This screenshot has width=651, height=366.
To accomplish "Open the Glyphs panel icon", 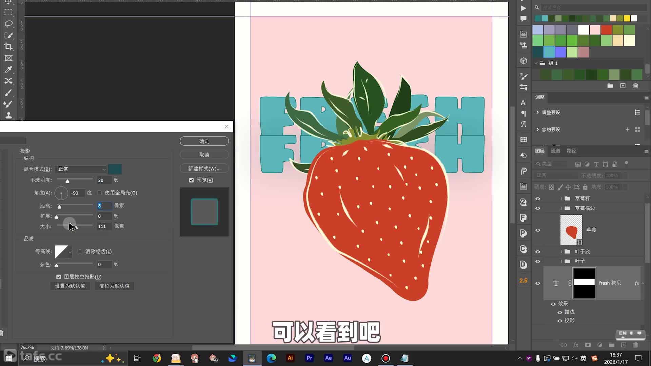I will click(524, 124).
